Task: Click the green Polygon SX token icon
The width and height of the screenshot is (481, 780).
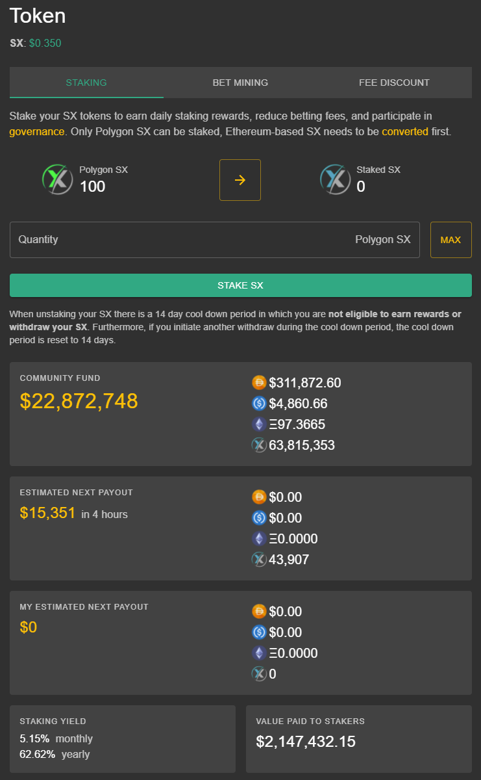Action: click(x=58, y=179)
